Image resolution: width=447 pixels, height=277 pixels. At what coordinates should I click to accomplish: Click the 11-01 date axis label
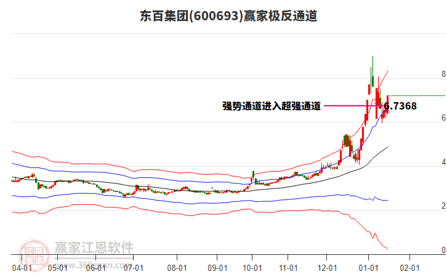point(288,268)
